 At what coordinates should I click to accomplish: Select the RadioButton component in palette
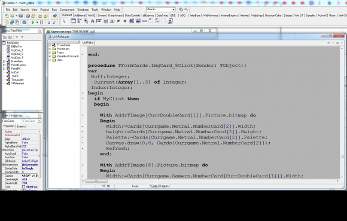click(x=125, y=22)
